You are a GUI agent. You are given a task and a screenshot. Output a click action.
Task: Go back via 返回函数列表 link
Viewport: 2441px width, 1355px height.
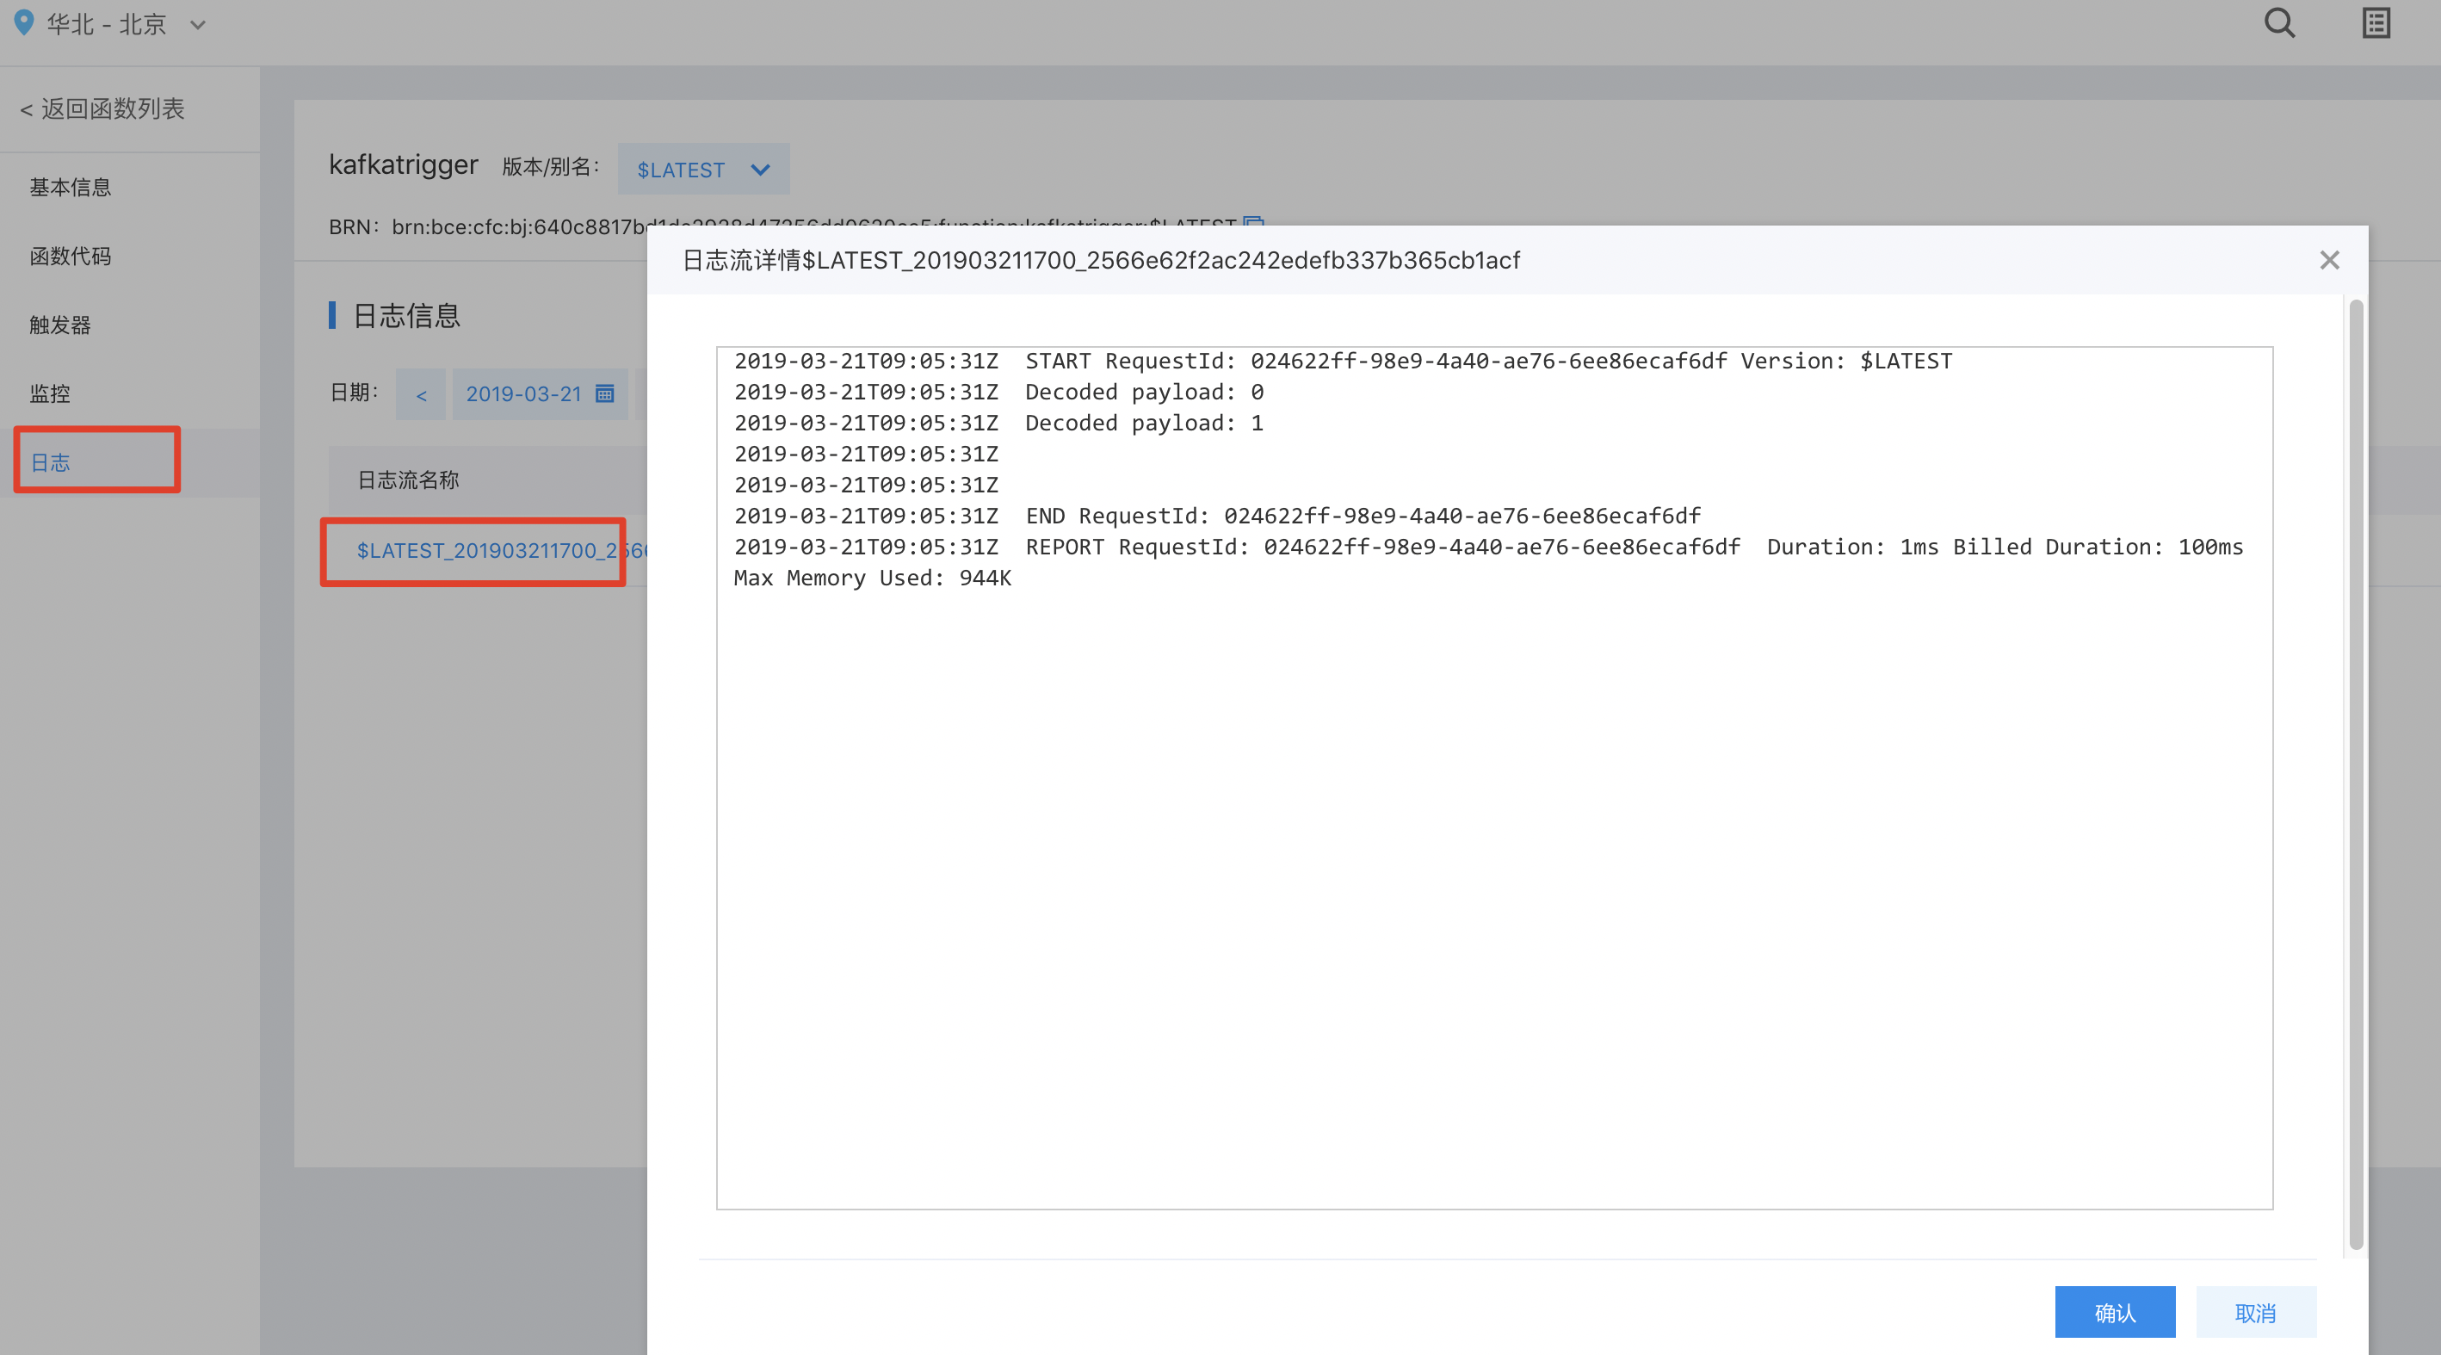[x=102, y=109]
